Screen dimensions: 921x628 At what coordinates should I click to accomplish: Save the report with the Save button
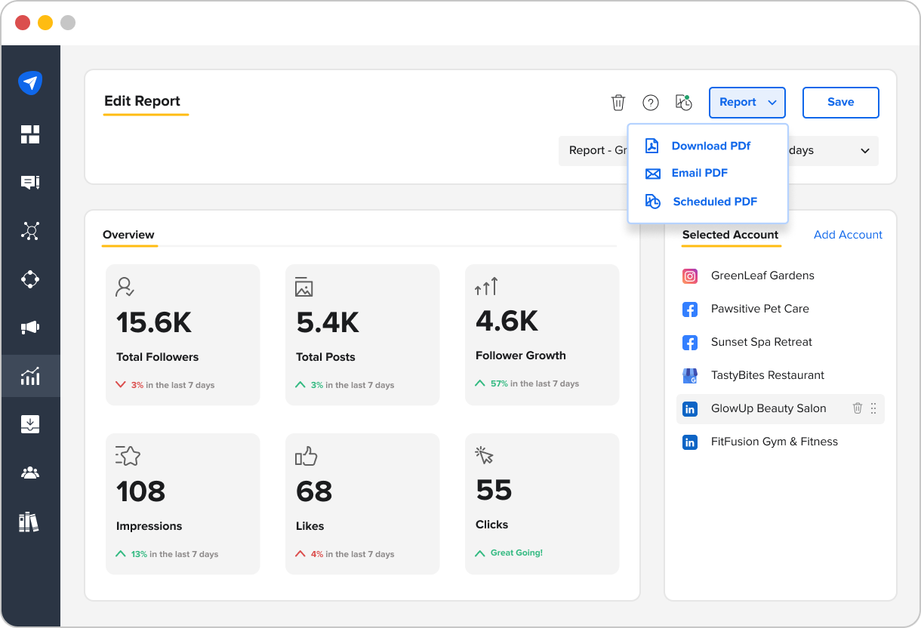coord(841,103)
